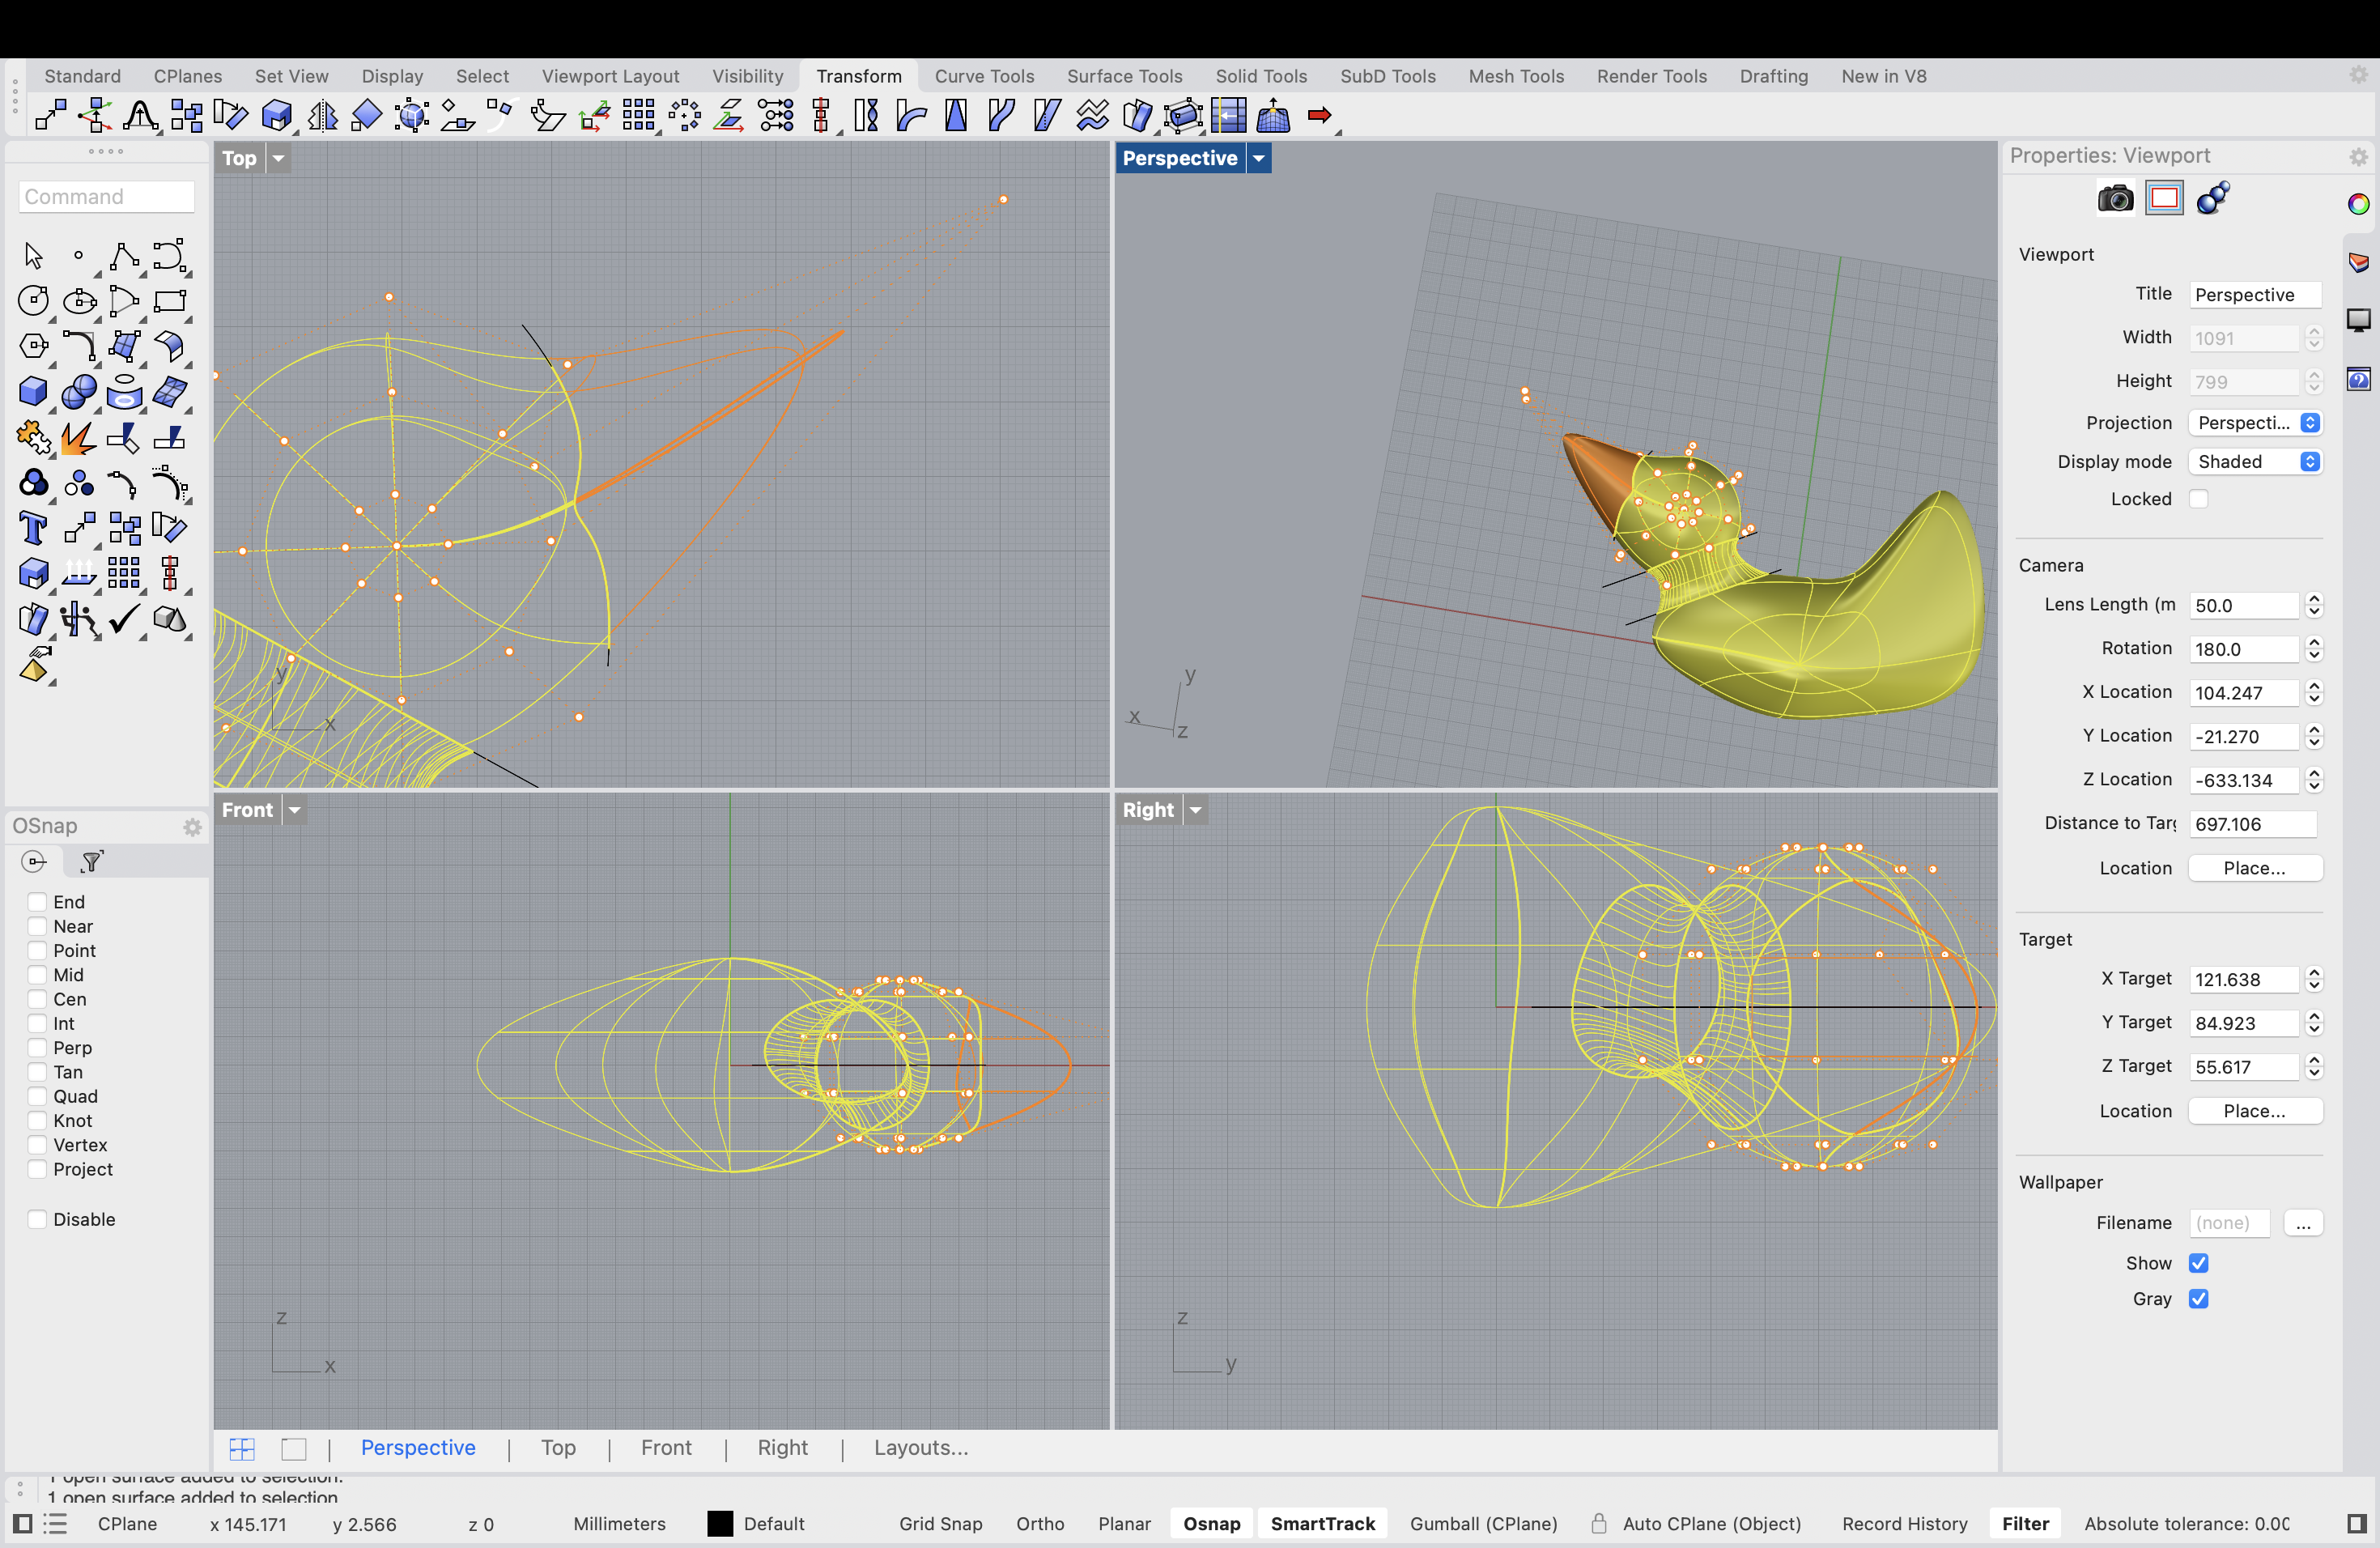Switch to the Curve Tools toolbar tab
Viewport: 2380px width, 1548px height.
coord(984,76)
